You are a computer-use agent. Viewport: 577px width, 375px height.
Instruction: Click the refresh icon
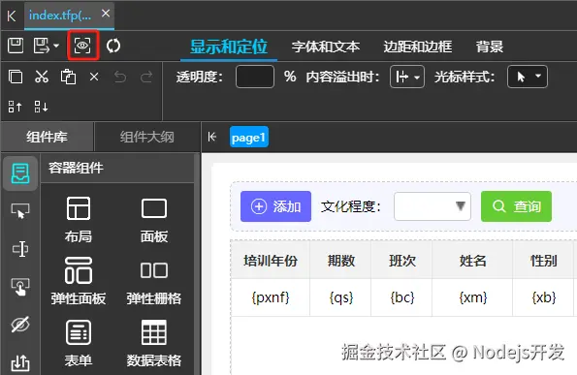point(113,46)
